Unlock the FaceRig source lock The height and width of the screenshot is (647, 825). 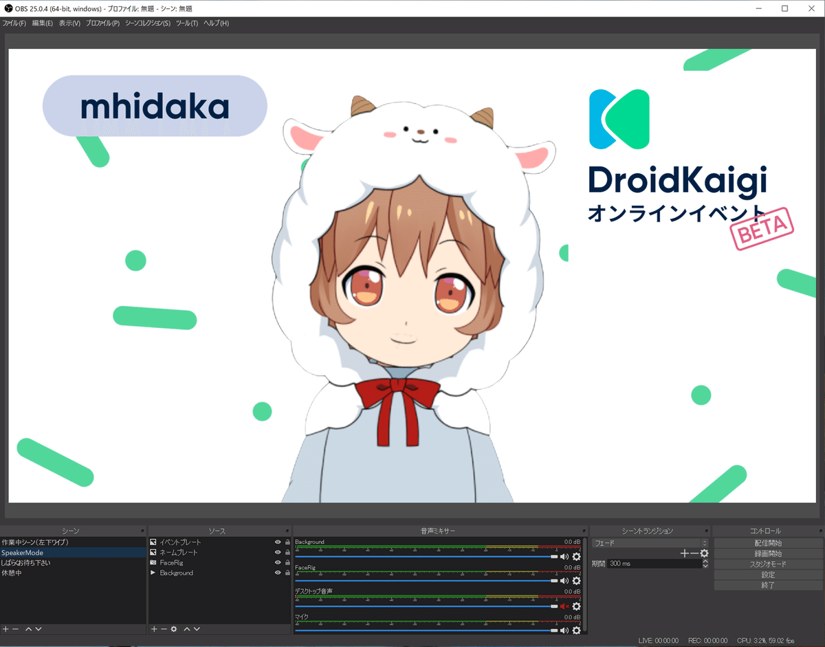coord(287,562)
